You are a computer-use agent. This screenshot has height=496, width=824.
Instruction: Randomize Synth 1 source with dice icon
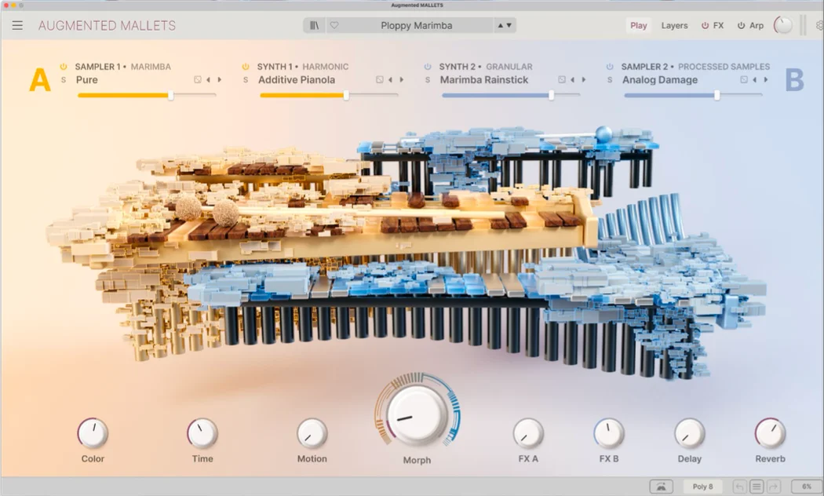[379, 80]
